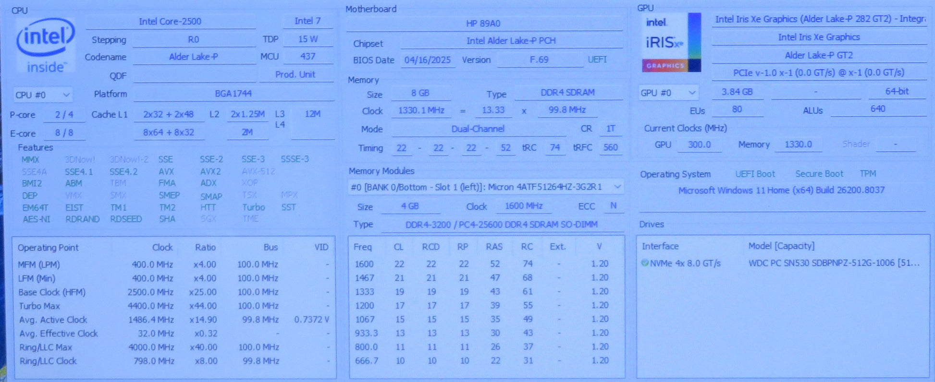This screenshot has width=935, height=382.
Task: Open the GPU #0 selector dropdown
Action: point(667,93)
